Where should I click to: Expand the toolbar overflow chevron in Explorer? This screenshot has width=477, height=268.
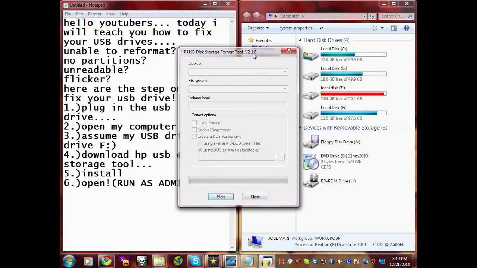click(x=322, y=28)
